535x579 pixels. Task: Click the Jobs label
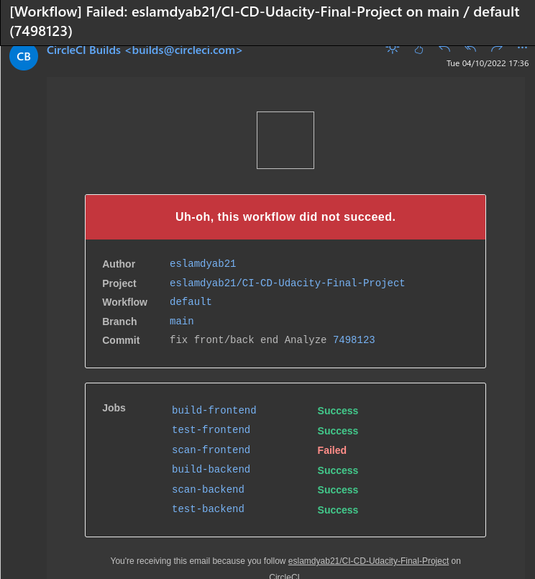click(x=114, y=408)
